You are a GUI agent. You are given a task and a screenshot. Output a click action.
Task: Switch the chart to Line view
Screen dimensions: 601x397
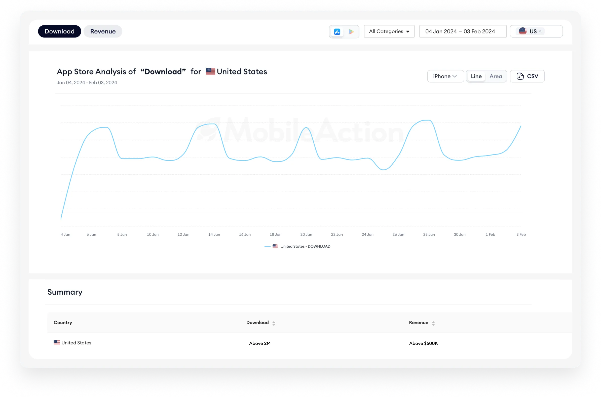(476, 76)
